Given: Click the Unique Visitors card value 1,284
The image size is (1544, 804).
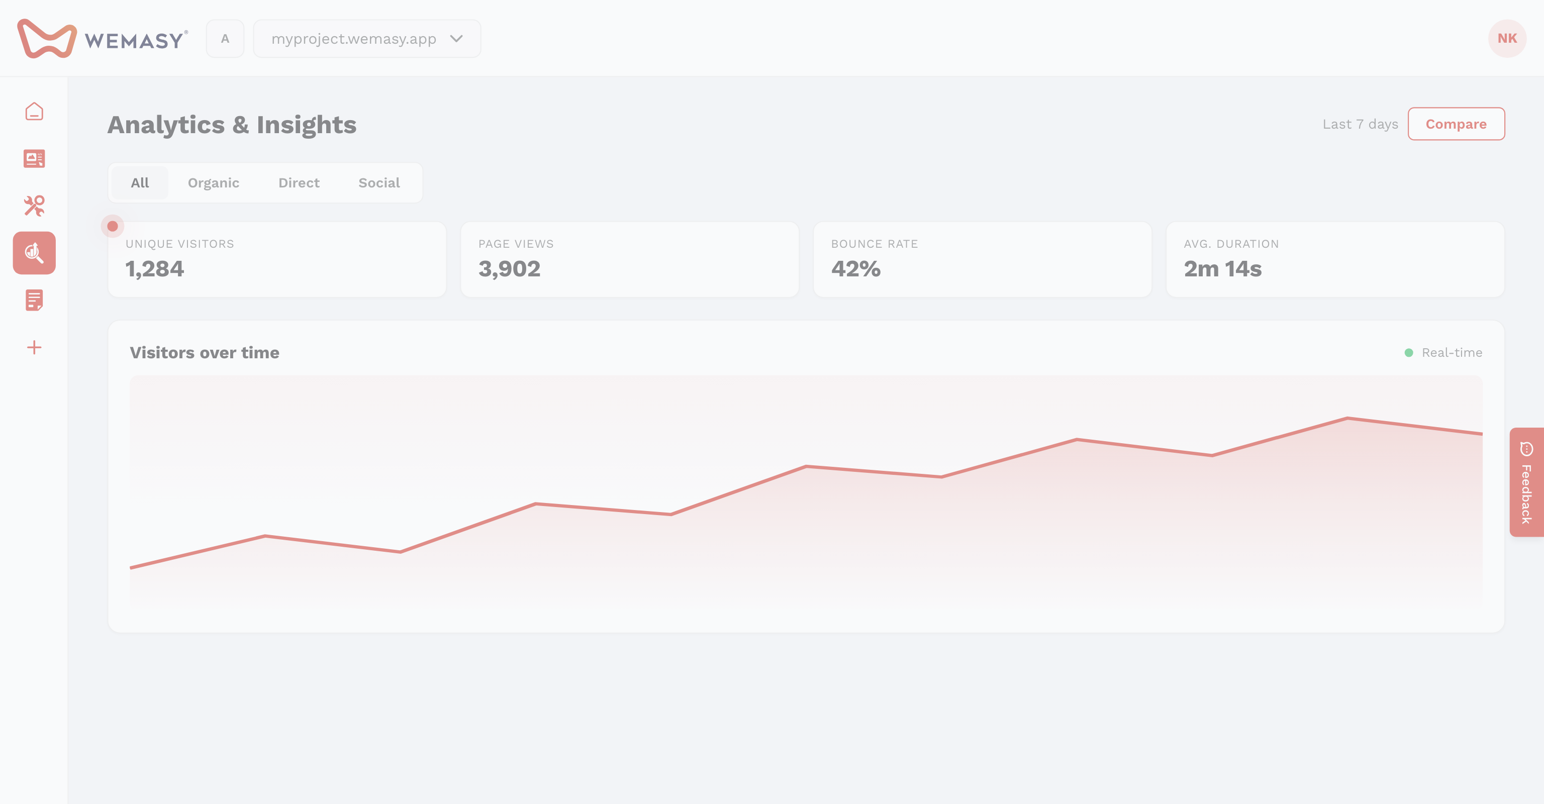Looking at the screenshot, I should 155,268.
